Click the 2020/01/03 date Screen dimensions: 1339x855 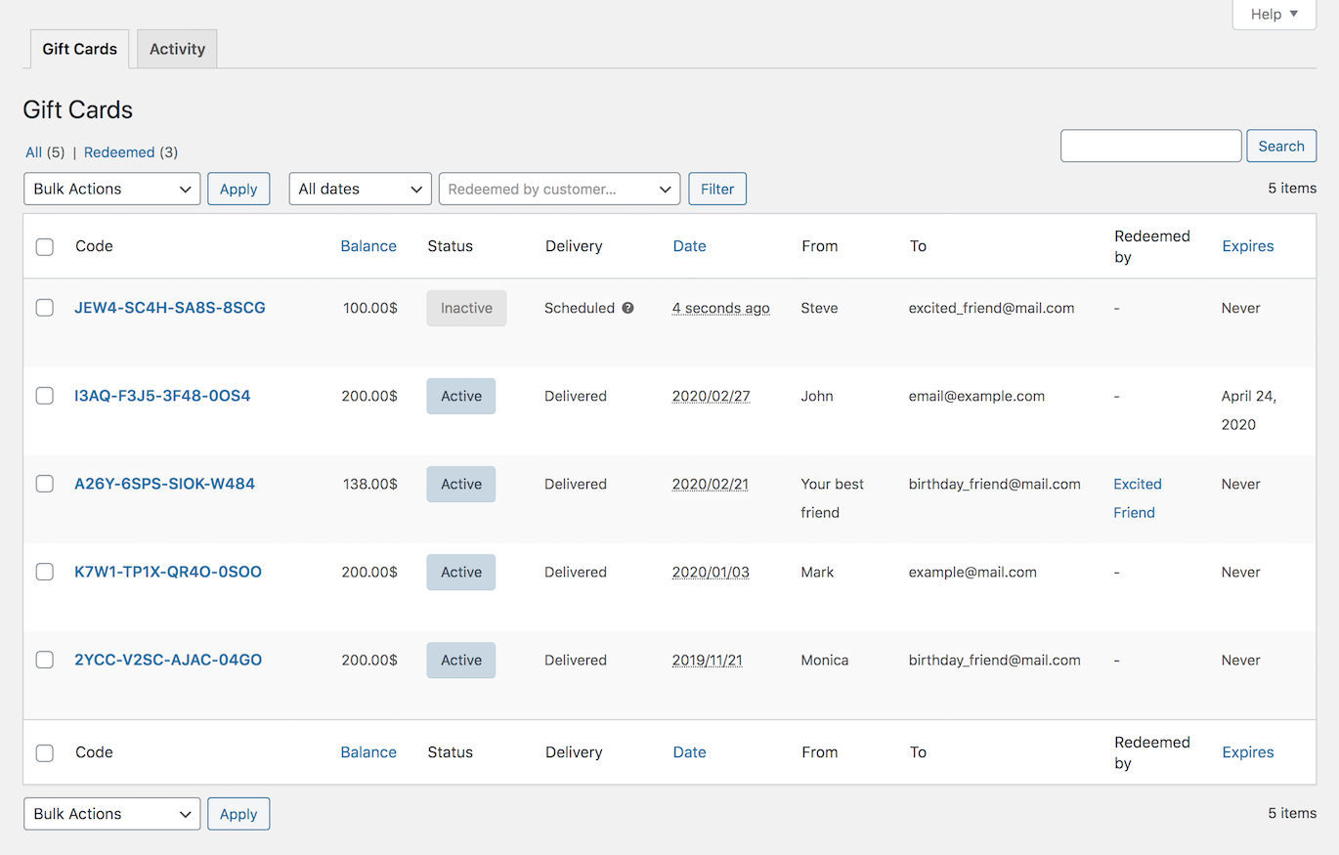click(711, 572)
